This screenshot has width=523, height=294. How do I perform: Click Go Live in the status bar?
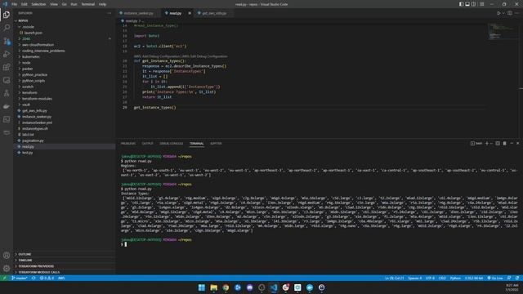point(495,278)
